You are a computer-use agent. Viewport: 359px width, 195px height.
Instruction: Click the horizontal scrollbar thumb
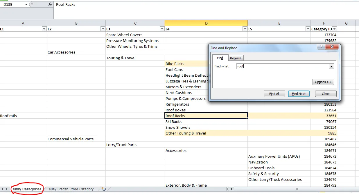coord(297,189)
